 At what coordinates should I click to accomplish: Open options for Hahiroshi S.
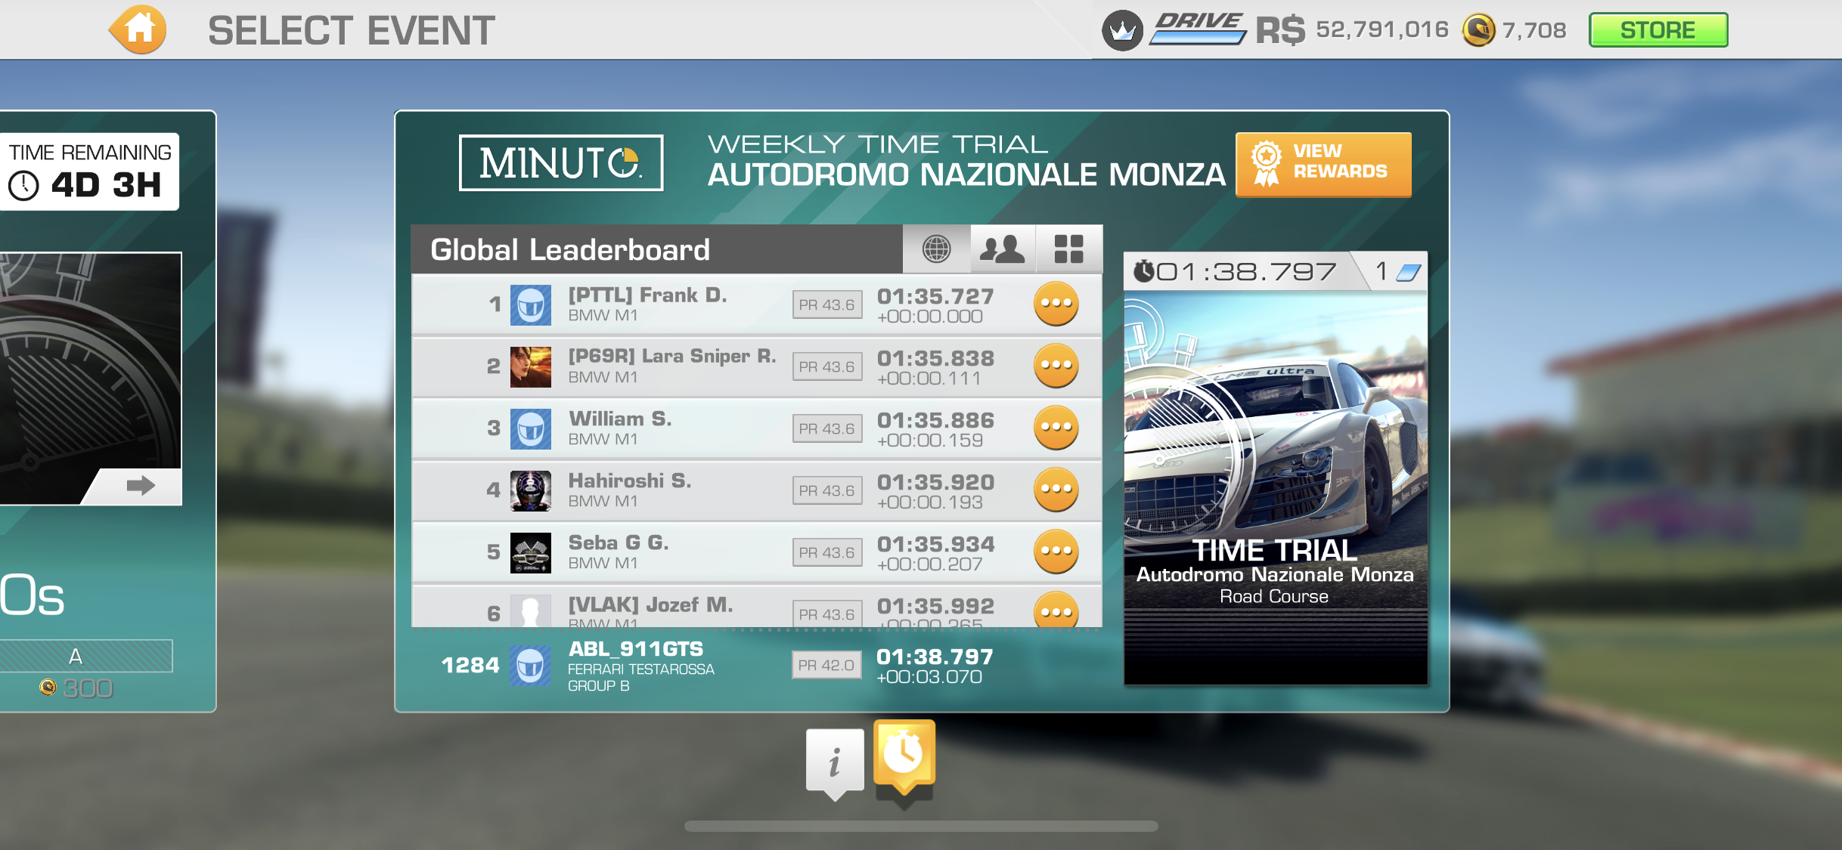point(1056,490)
